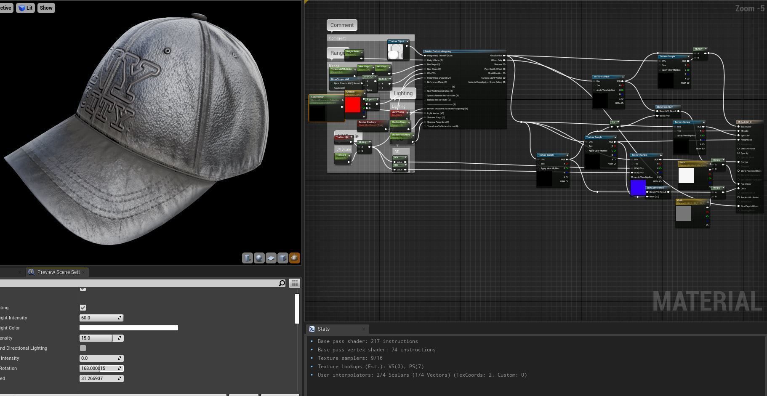767x396 pixels.
Task: Open the Show viewport menu
Action: [46, 8]
